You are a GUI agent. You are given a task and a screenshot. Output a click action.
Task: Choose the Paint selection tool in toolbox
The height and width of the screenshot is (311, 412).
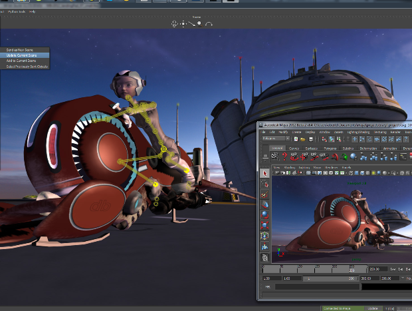[265, 194]
